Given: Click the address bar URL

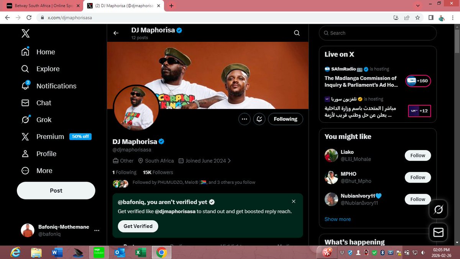Looking at the screenshot, I should [69, 18].
